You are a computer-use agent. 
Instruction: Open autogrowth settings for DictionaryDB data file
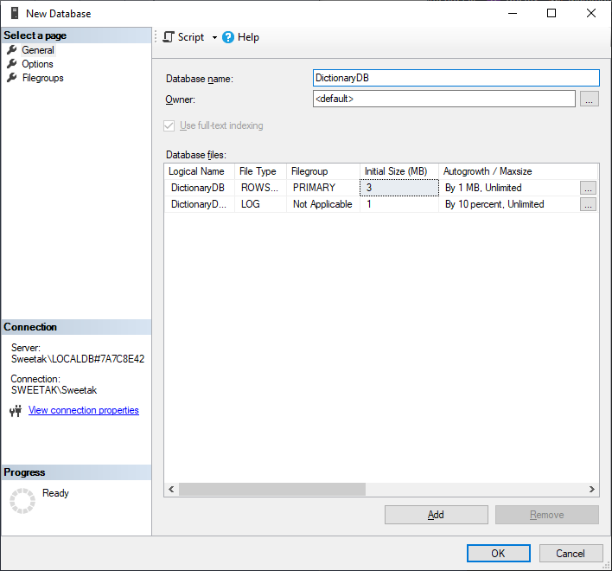click(x=588, y=188)
